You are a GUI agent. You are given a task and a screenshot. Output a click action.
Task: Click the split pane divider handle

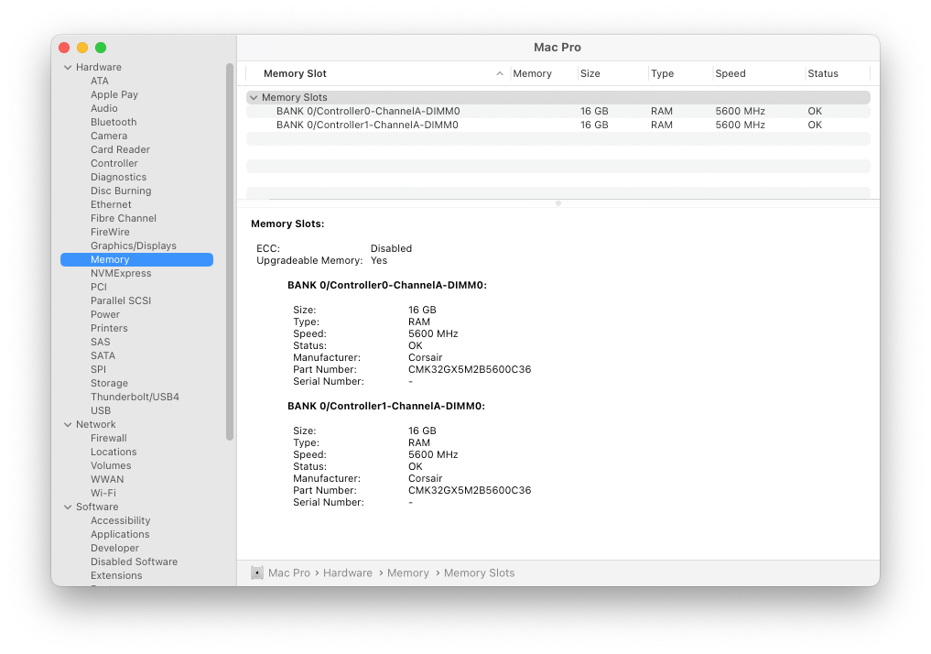pos(558,203)
